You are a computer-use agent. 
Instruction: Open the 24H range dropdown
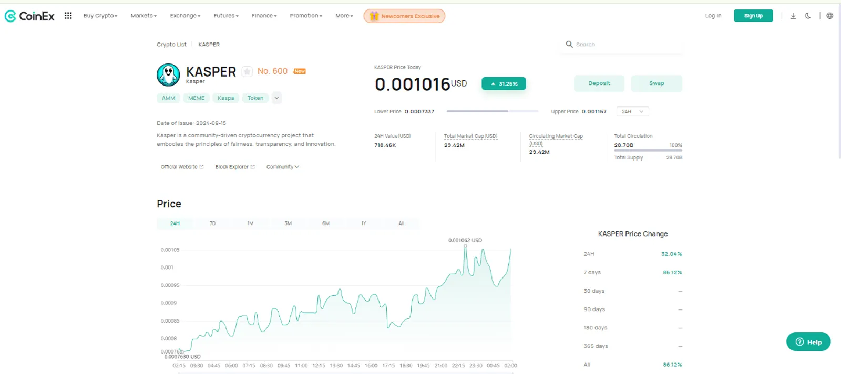[633, 112]
